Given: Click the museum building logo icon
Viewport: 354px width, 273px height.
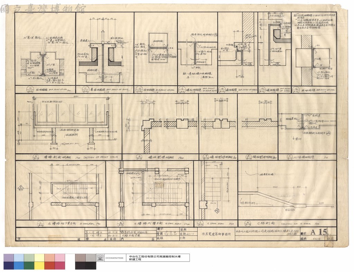Looking at the screenshot, I should (100, 258).
